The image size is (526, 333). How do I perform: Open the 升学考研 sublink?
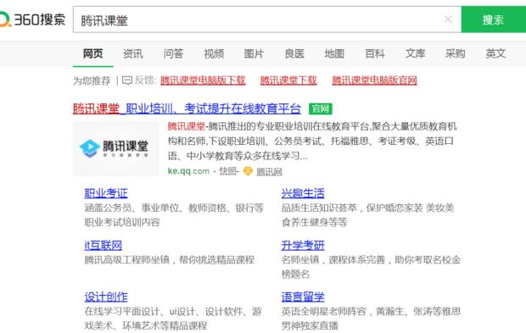(x=303, y=245)
